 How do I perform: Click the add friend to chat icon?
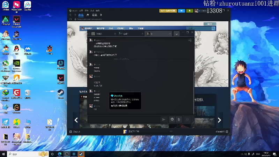point(190,40)
